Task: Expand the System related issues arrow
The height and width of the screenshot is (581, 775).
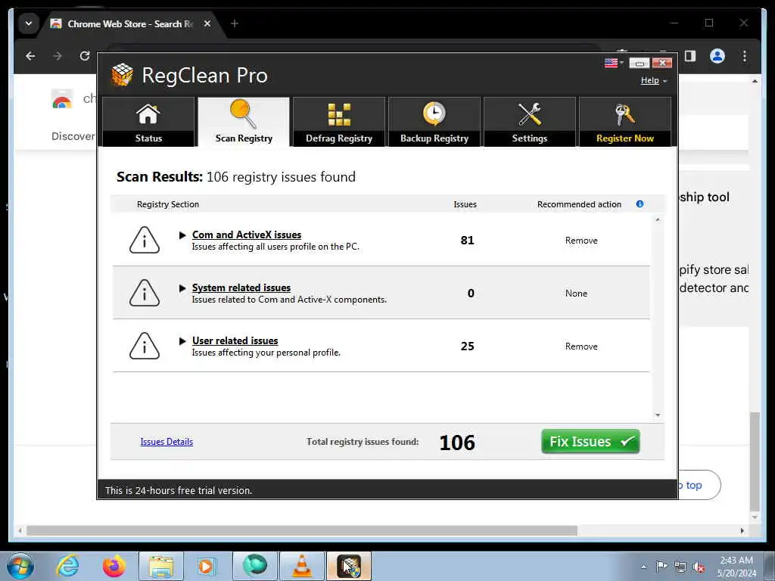Action: [x=182, y=288]
